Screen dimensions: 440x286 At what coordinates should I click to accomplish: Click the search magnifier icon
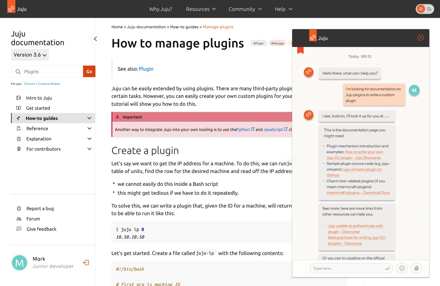[x=18, y=72]
